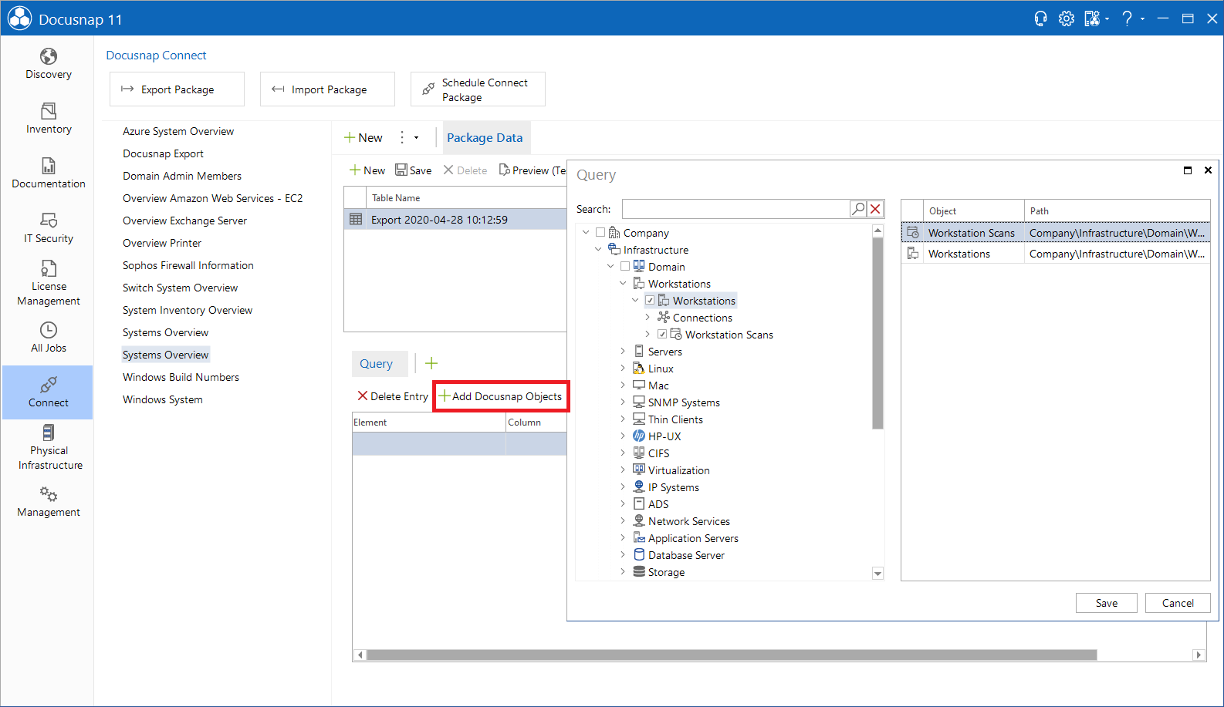The image size is (1224, 707).
Task: Open License Management section
Action: click(48, 283)
